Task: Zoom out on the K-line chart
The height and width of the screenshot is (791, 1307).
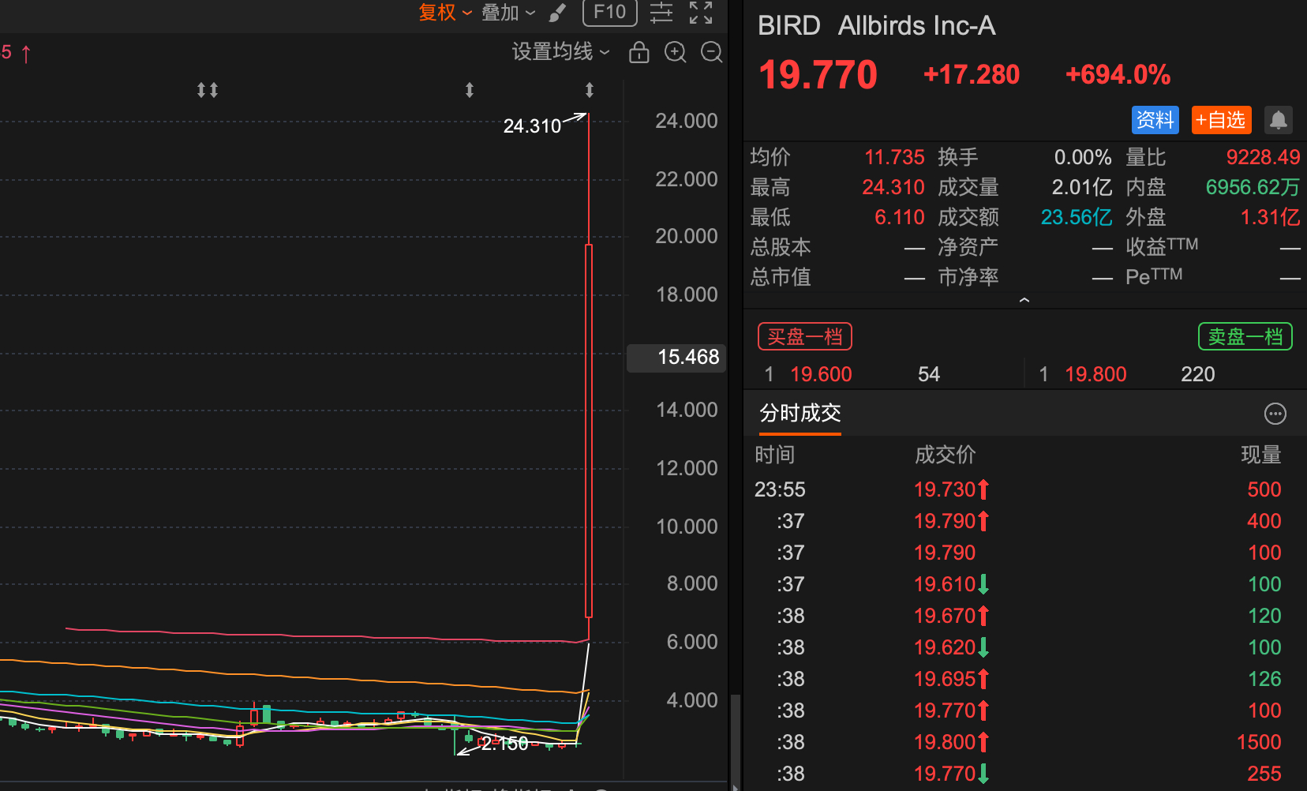Action: (x=712, y=52)
